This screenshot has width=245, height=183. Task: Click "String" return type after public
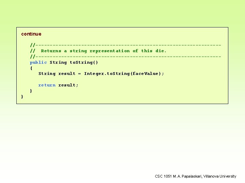click(x=58, y=62)
